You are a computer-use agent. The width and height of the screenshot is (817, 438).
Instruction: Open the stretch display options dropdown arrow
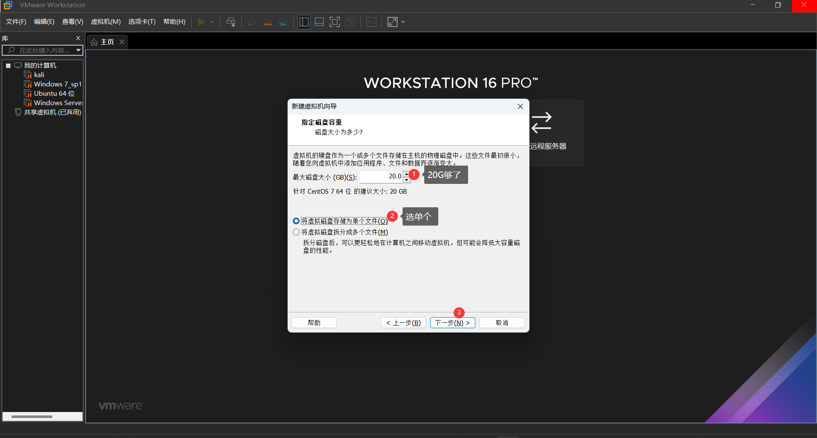point(403,22)
